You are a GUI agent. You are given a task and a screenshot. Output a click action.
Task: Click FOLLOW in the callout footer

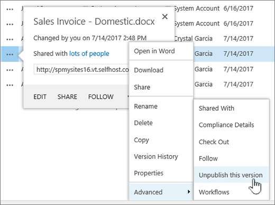point(101,97)
